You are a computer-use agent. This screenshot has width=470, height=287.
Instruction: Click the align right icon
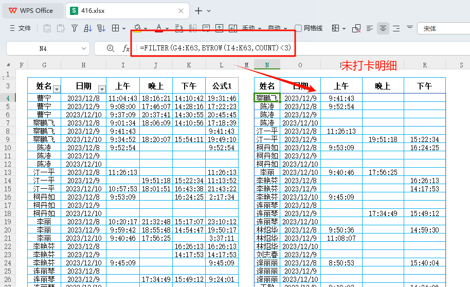396,28
